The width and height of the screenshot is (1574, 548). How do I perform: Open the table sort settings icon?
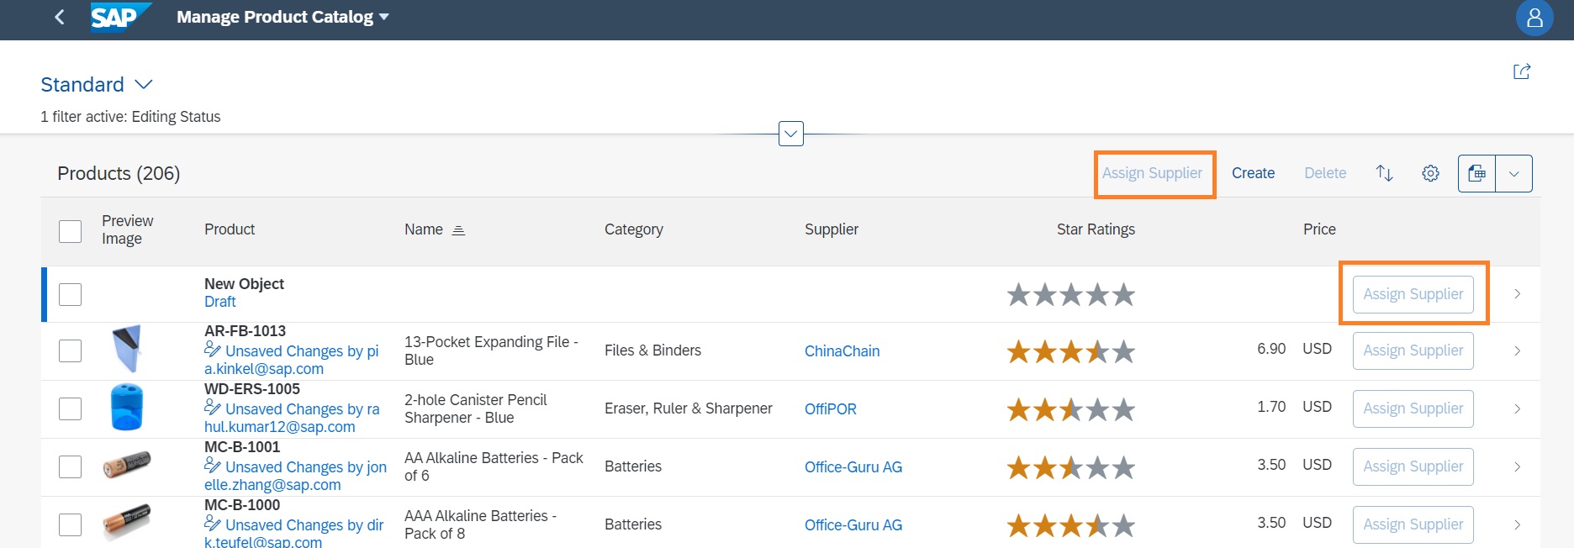pyautogui.click(x=1384, y=173)
